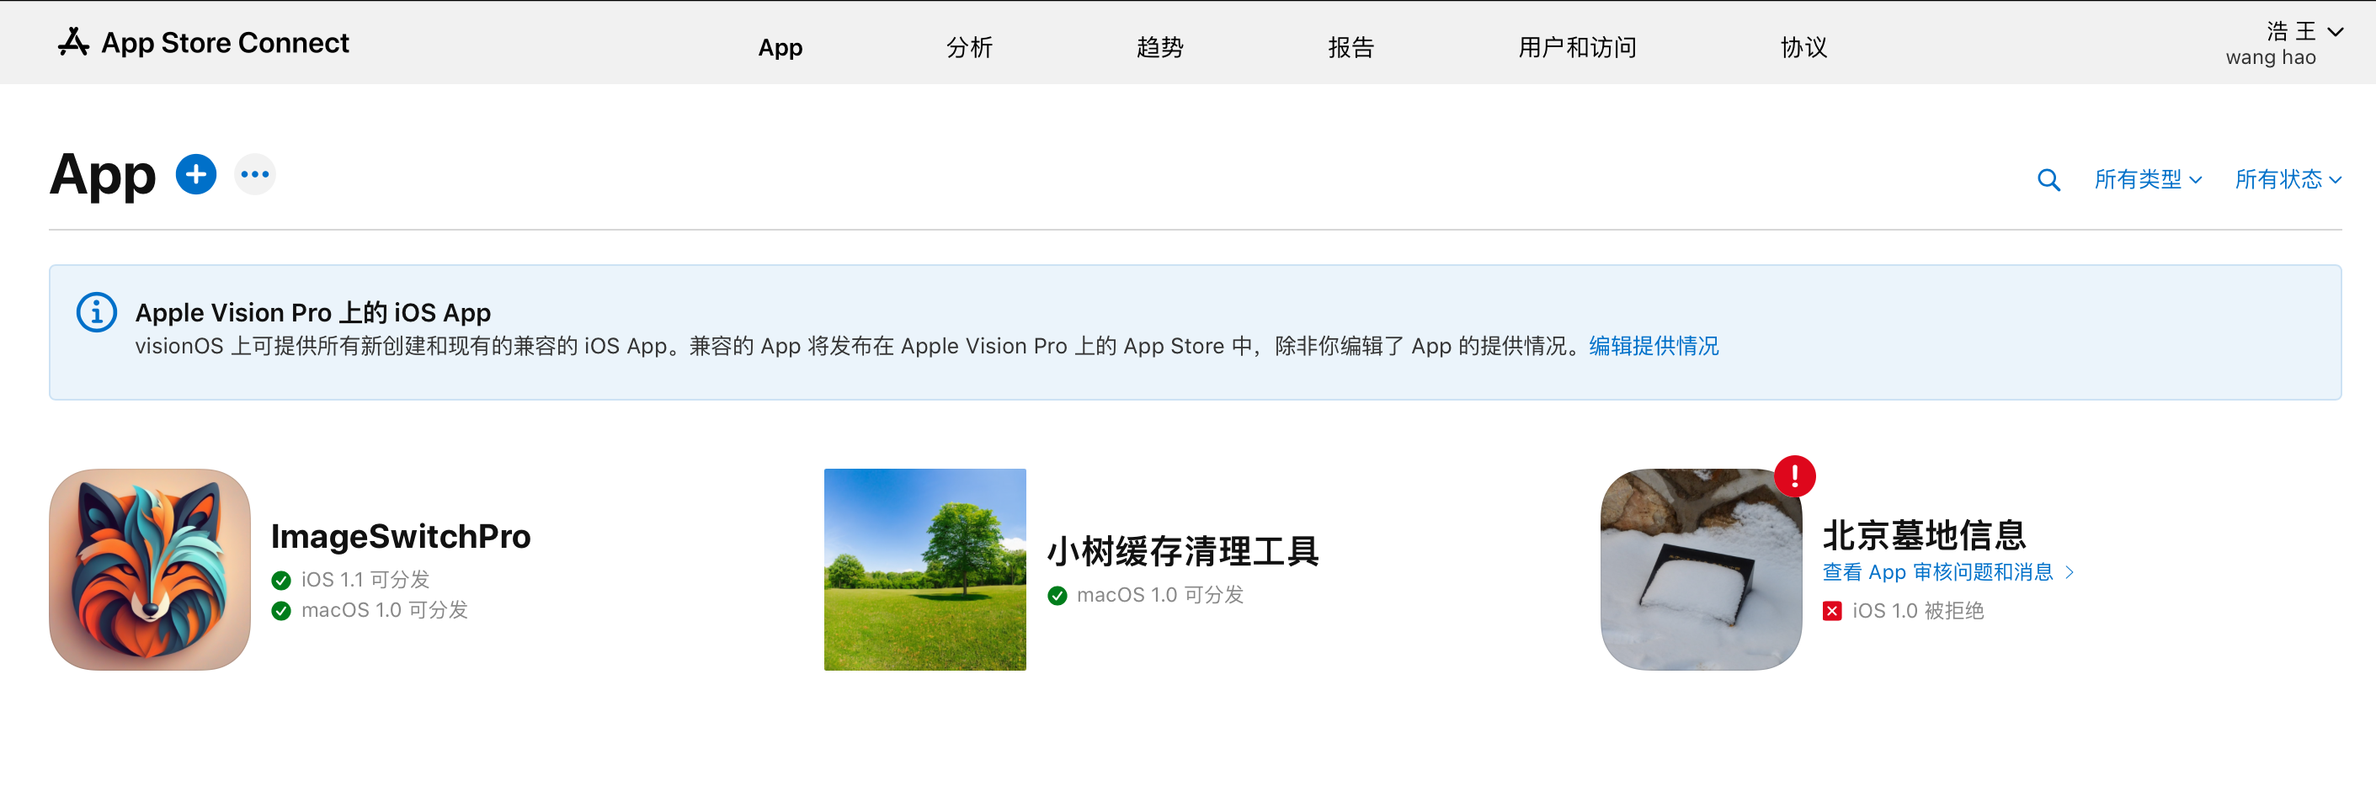The width and height of the screenshot is (2376, 791).
Task: Expand the 所有类型 filter dropdown
Action: tap(2147, 180)
